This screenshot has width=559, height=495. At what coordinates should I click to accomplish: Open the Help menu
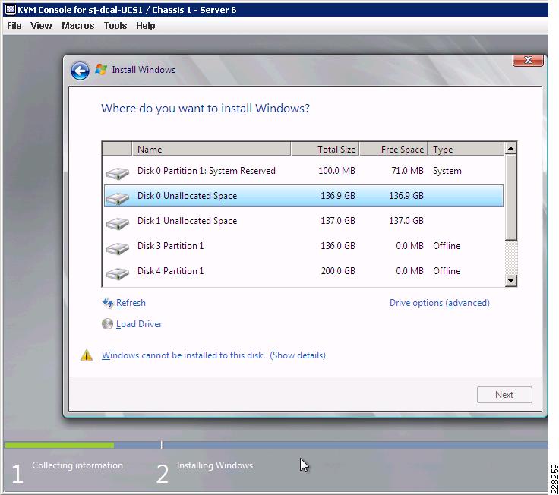(x=146, y=26)
